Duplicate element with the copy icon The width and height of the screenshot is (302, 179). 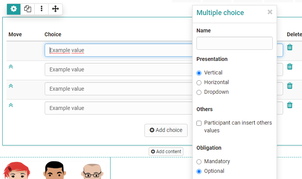coord(28,9)
